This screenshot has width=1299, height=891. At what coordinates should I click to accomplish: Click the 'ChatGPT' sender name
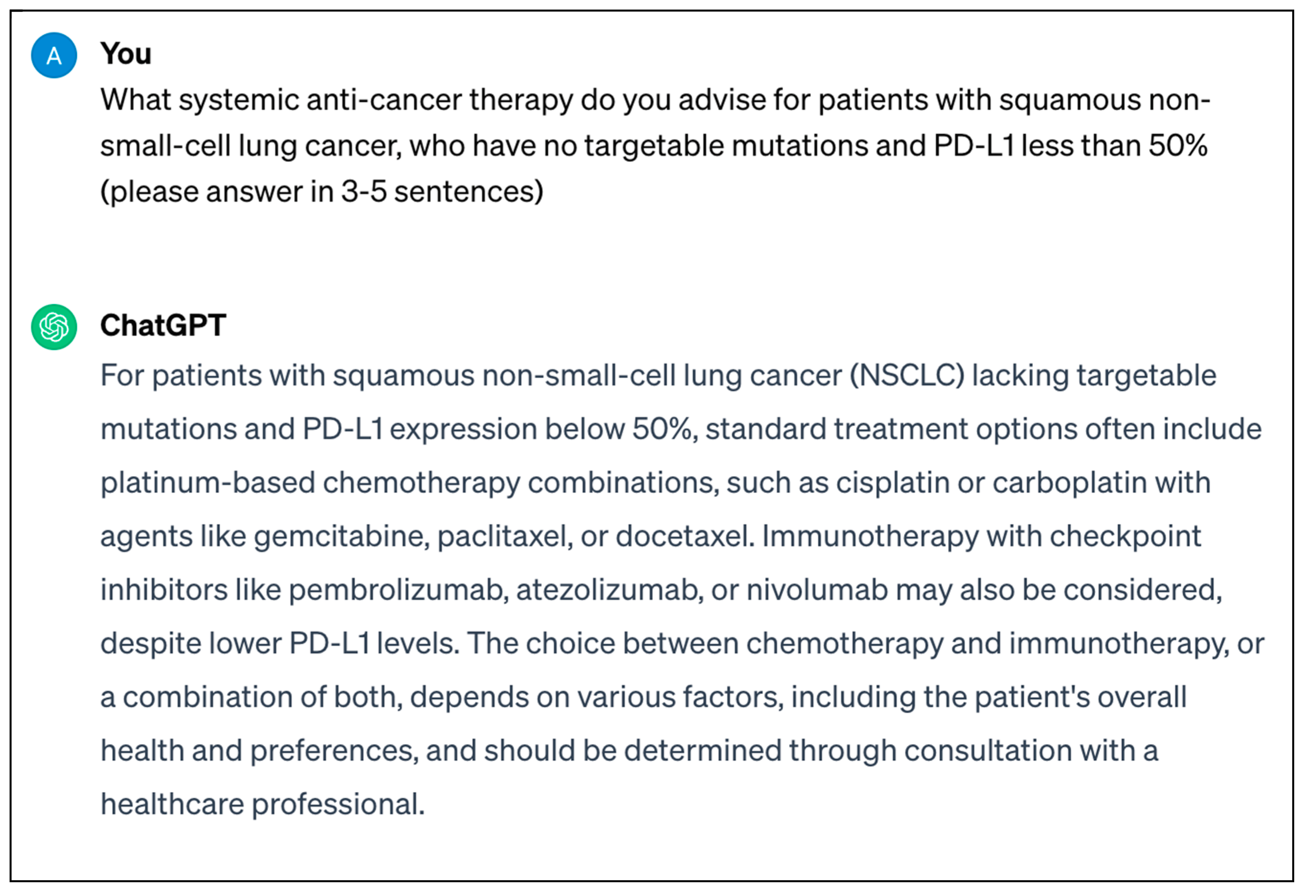tap(163, 325)
